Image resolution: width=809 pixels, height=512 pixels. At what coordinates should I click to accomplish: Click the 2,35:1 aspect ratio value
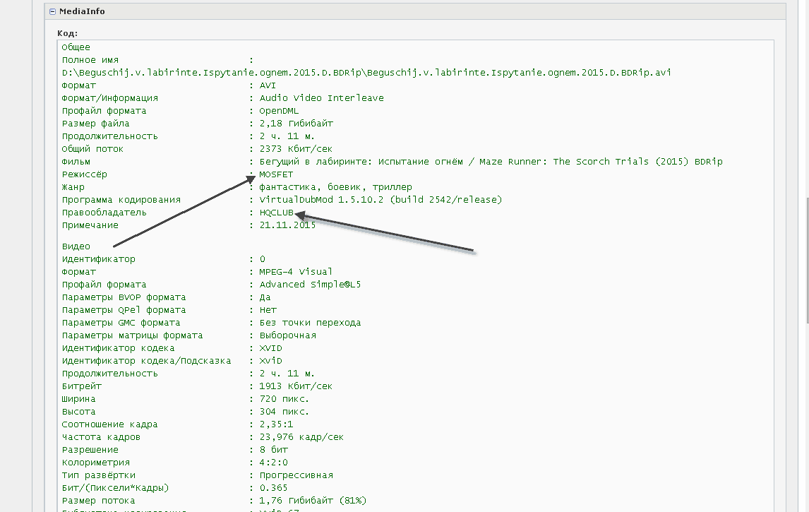tap(276, 424)
